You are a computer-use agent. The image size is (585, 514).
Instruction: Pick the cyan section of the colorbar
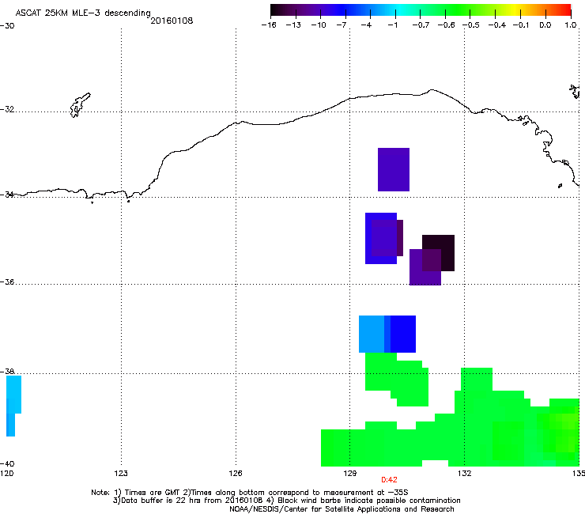401,9
